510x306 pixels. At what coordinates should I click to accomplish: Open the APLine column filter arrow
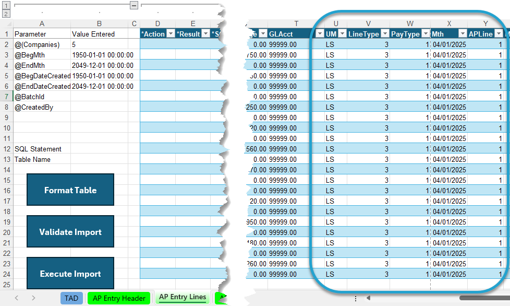pyautogui.click(x=499, y=33)
